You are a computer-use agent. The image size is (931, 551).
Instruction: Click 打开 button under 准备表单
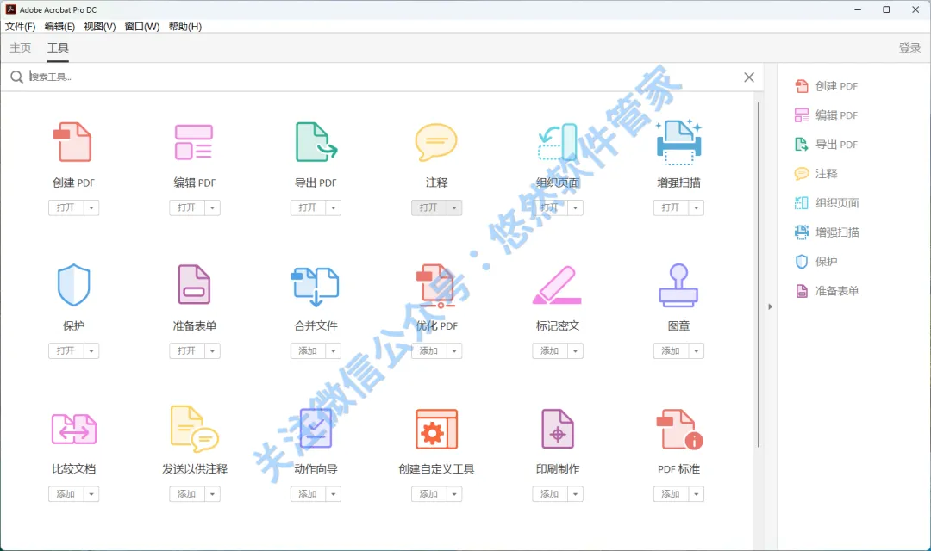click(x=187, y=350)
